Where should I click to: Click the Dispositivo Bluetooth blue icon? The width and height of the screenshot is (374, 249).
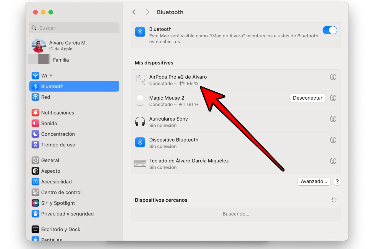click(x=140, y=142)
